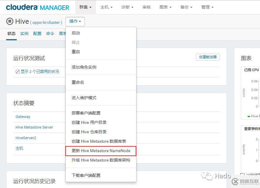Click the green Hive legend entry
The image size is (260, 188).
click(254, 116)
